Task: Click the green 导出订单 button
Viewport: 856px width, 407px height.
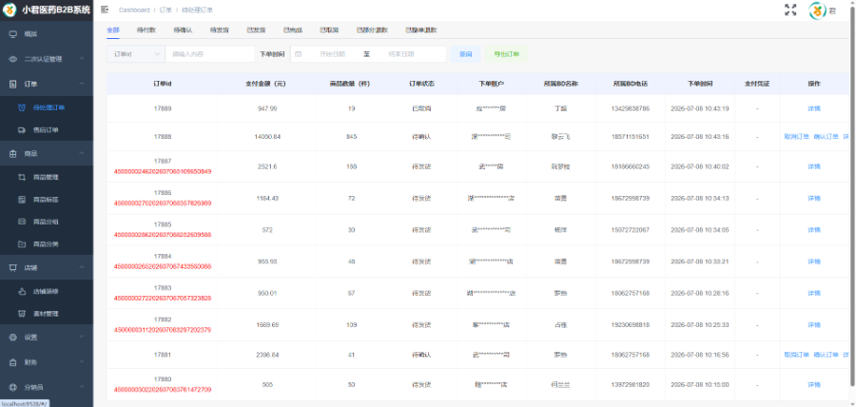Action: pyautogui.click(x=506, y=54)
